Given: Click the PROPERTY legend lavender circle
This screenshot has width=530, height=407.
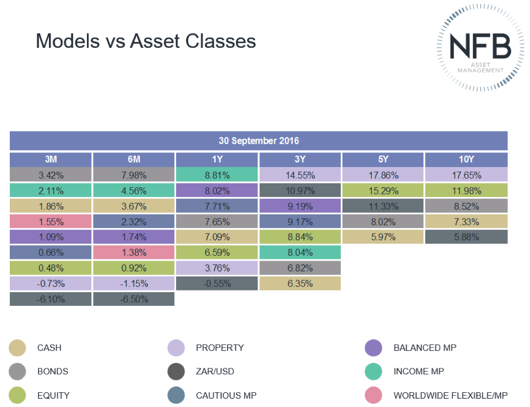Looking at the screenshot, I should coord(177,348).
